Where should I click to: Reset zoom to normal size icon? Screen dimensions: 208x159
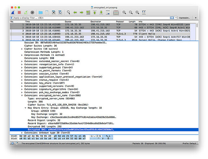137,12
